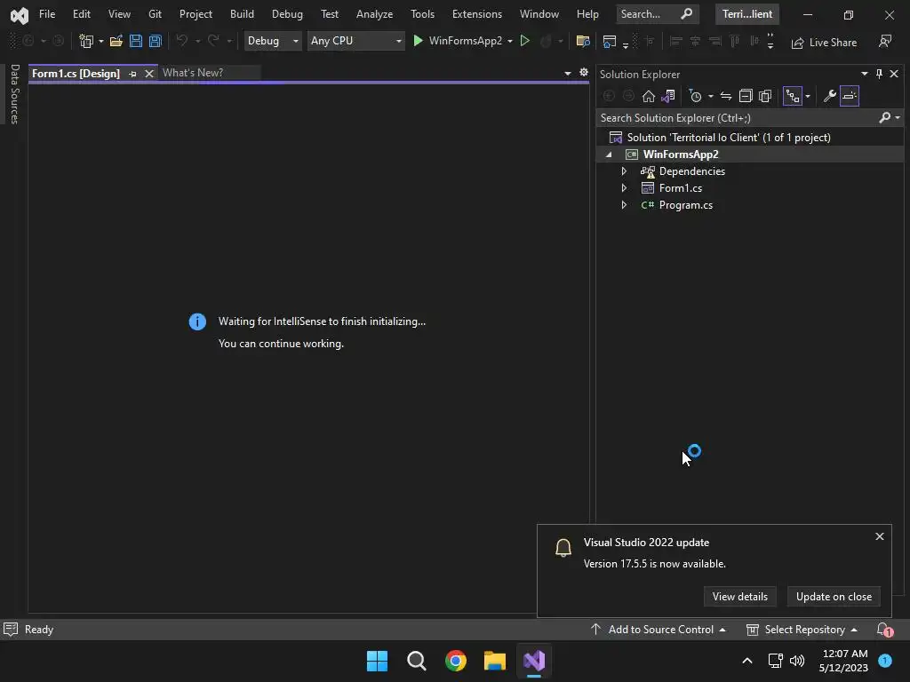Click the Send Feedback person icon
The width and height of the screenshot is (910, 682).
coord(885,42)
